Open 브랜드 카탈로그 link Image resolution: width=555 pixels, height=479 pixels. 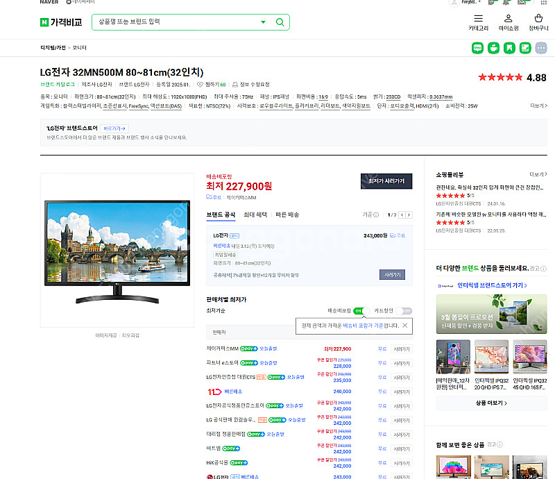click(x=58, y=84)
